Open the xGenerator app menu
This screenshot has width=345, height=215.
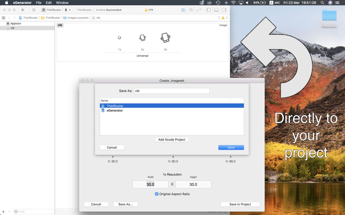pos(22,3)
